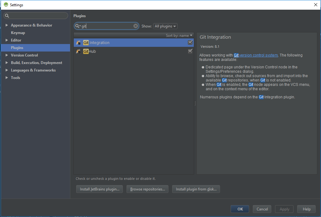Open the version control system link
321x217 pixels.
(x=258, y=55)
